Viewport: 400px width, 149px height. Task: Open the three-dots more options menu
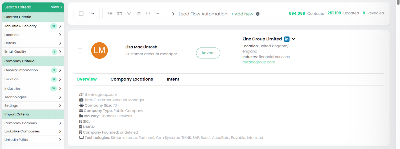(x=157, y=14)
